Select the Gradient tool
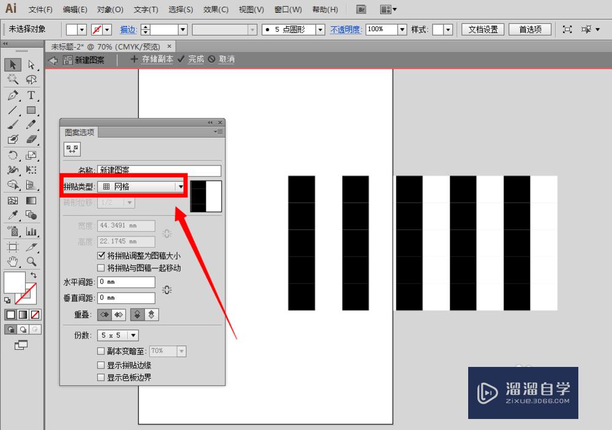 coord(31,201)
